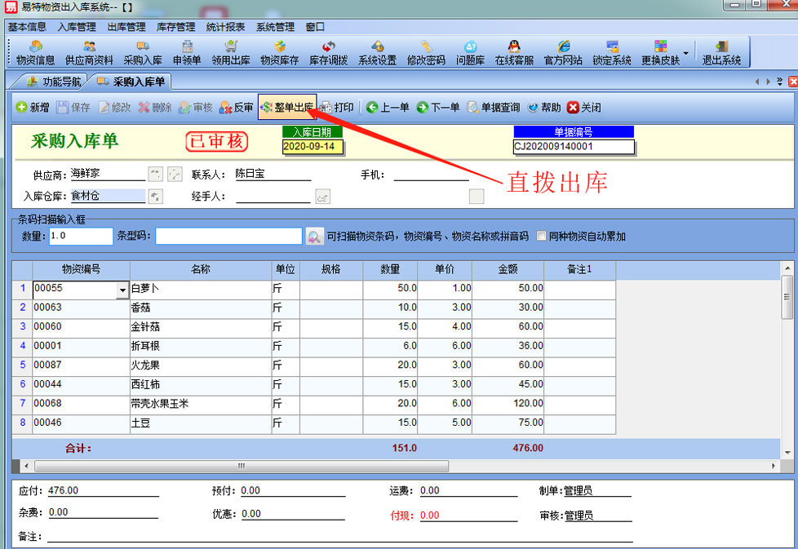Expand the 物资编号 dropdown in row 1

pos(122,290)
